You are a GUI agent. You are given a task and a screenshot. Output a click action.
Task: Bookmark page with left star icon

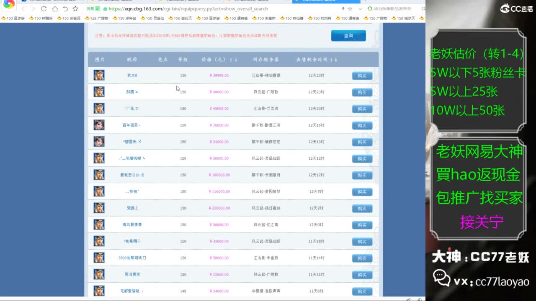coord(75,9)
